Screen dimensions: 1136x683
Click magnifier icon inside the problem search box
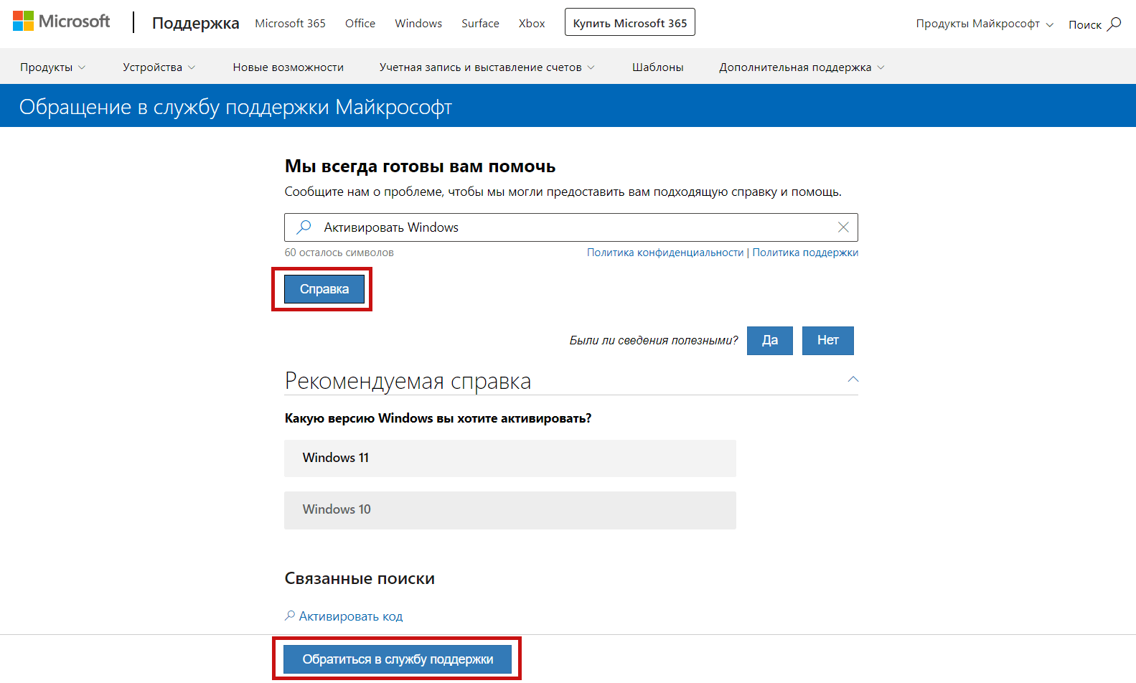pos(304,227)
